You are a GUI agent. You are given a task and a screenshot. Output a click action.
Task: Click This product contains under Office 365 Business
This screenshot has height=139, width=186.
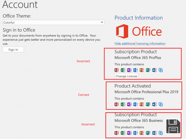129,127
